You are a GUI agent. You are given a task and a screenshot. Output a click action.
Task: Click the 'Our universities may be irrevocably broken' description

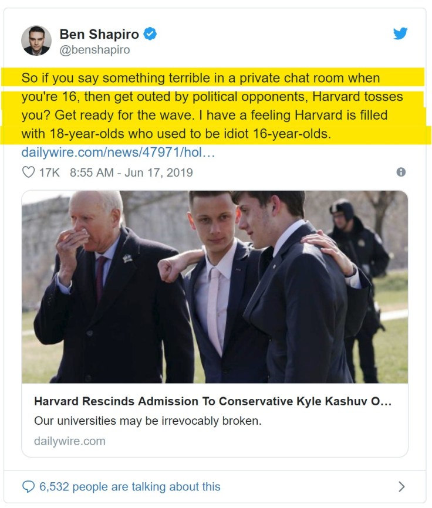pos(147,421)
